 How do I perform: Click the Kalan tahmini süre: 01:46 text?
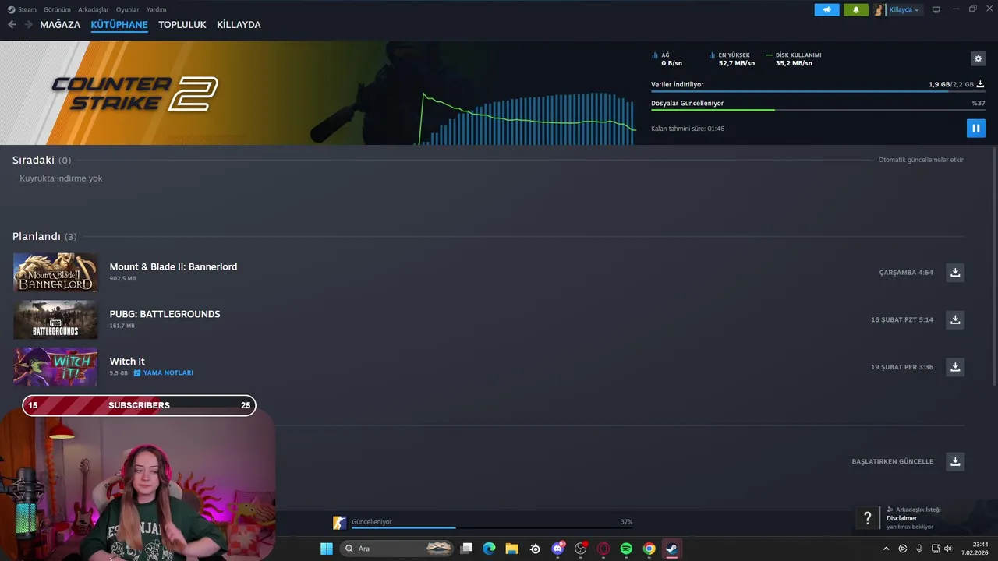688,129
